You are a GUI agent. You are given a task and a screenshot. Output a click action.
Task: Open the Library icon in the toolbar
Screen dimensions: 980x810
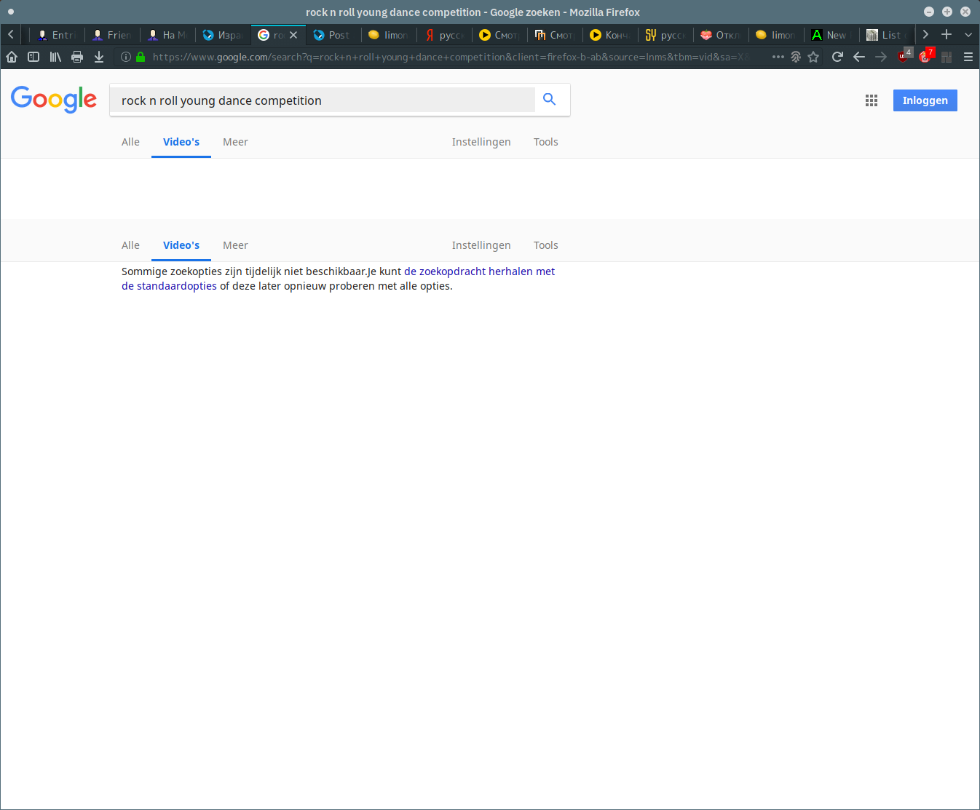tap(55, 57)
